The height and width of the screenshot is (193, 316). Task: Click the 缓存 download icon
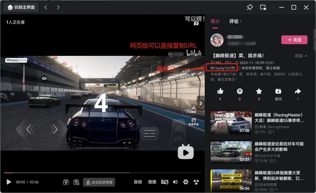coord(278,91)
